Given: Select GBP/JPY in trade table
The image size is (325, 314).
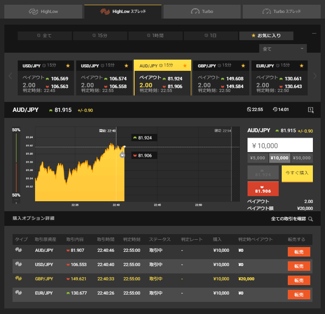Looking at the screenshot, I should (44, 279).
